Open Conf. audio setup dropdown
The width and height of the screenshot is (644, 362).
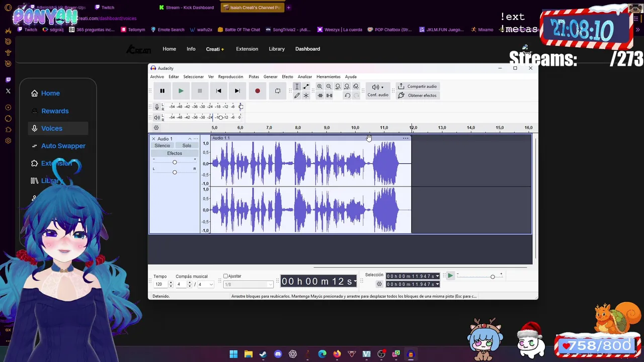click(378, 90)
